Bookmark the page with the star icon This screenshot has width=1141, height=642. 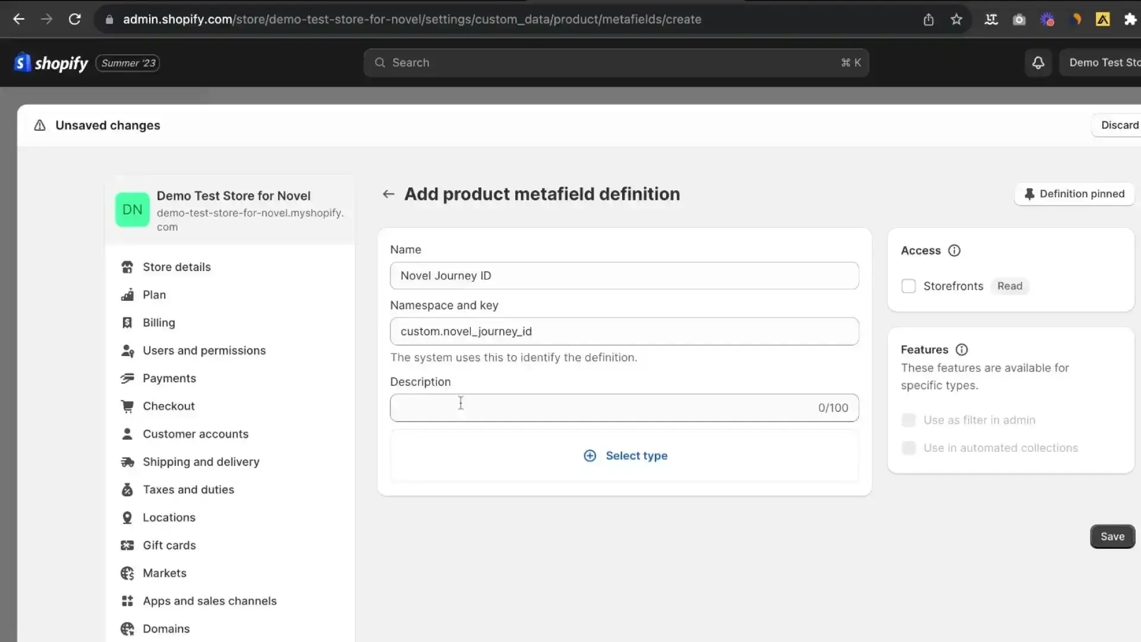click(956, 19)
